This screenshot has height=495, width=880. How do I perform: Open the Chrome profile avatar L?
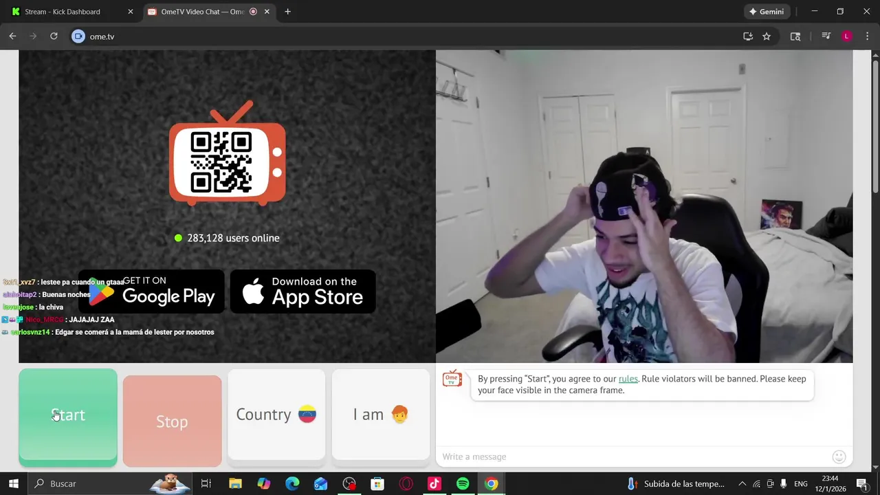[847, 36]
